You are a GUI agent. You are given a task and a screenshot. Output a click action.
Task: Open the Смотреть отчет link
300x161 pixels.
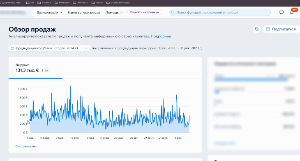26,146
